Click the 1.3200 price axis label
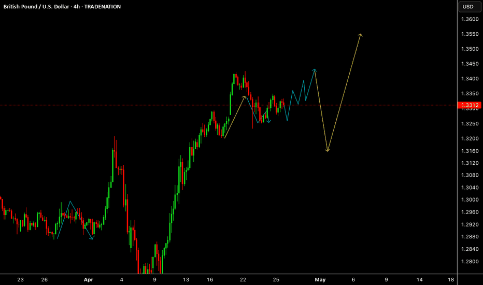 [470, 139]
